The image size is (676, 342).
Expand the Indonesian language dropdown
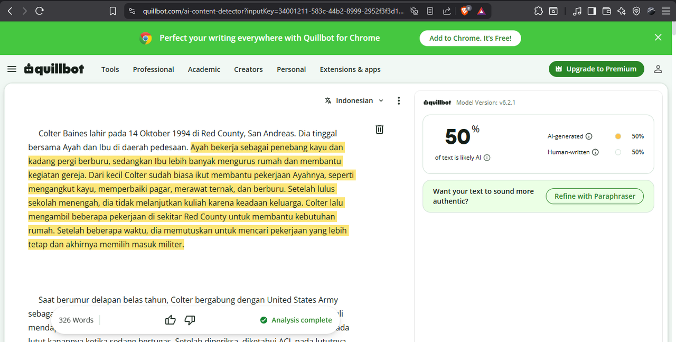click(x=354, y=100)
